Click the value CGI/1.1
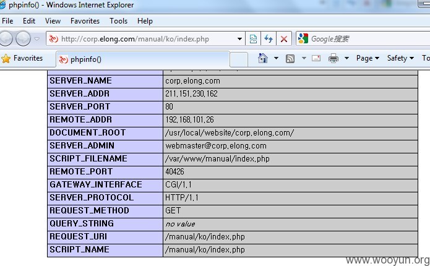The height and width of the screenshot is (266, 430). (x=178, y=184)
